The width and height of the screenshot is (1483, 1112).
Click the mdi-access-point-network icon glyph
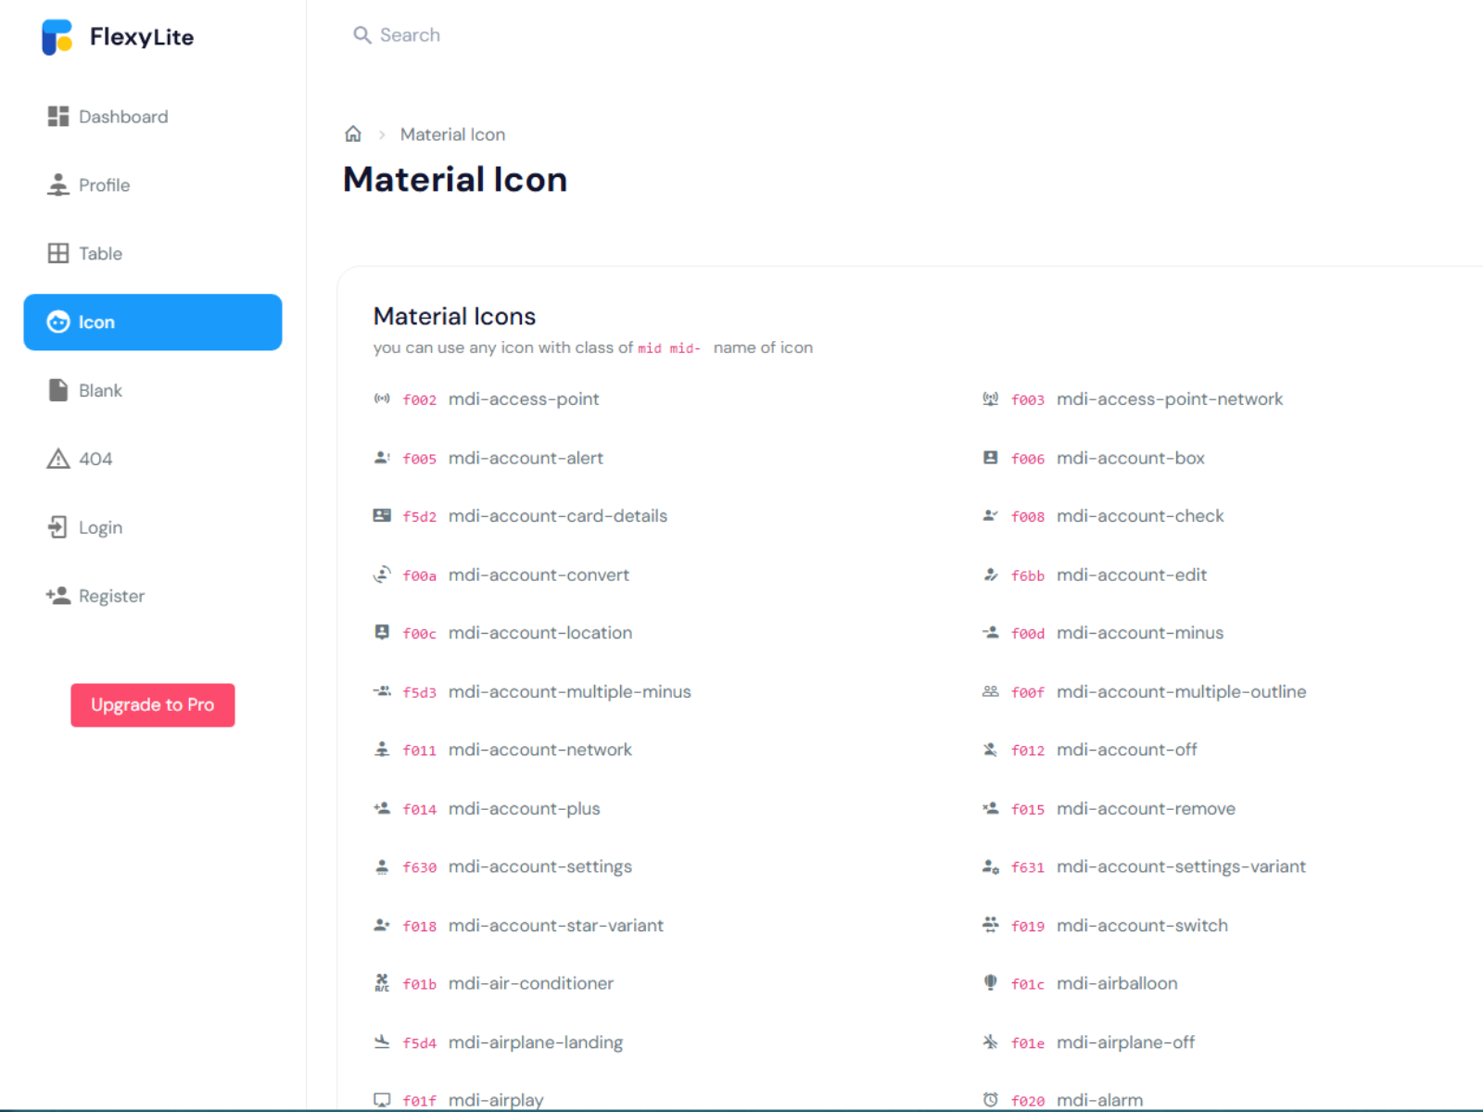tap(990, 399)
